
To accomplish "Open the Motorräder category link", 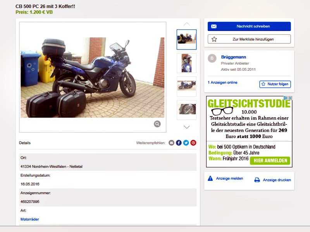I will pyautogui.click(x=30, y=219).
